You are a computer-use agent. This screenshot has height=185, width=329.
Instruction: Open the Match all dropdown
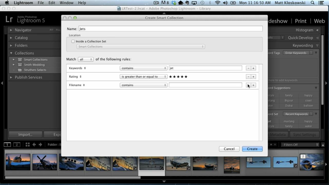(x=86, y=59)
